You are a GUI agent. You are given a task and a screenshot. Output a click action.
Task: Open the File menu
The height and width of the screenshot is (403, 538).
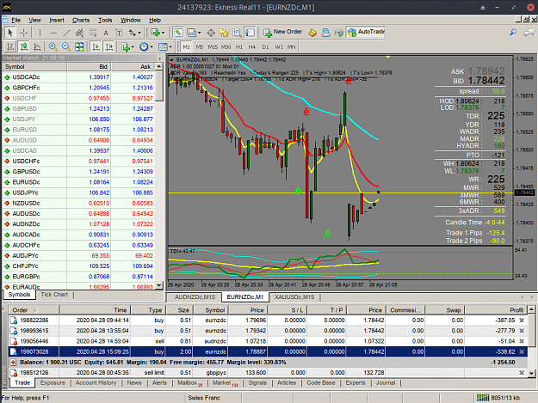click(x=15, y=21)
